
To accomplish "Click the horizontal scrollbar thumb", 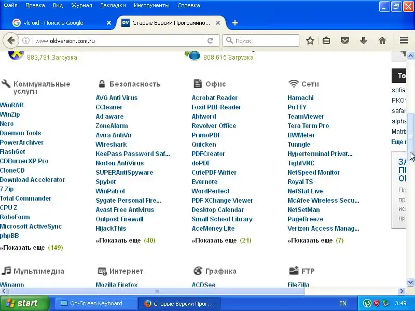I will (156, 291).
